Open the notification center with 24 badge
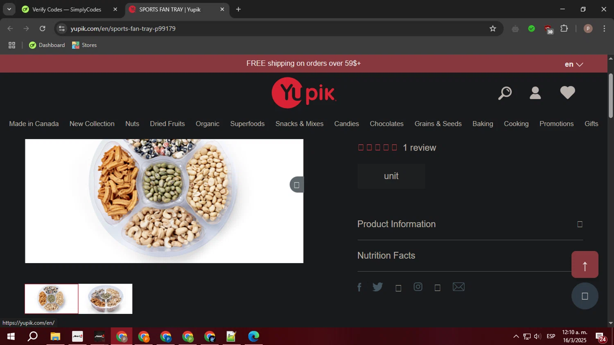The height and width of the screenshot is (345, 614). pyautogui.click(x=601, y=337)
